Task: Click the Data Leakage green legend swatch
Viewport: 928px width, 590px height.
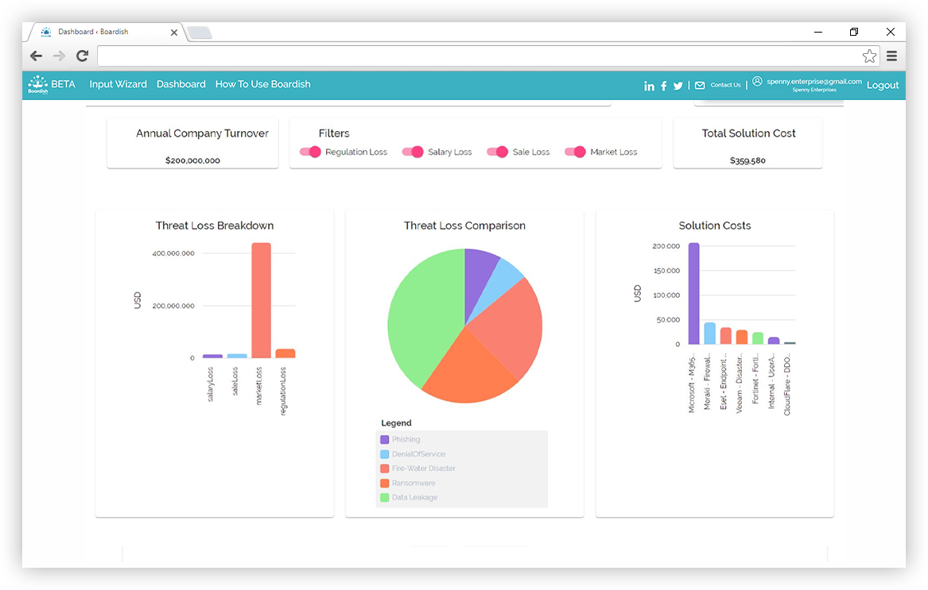Action: 385,497
